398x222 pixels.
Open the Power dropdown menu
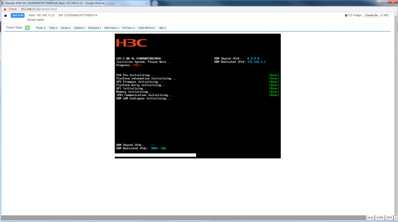pyautogui.click(x=40, y=28)
